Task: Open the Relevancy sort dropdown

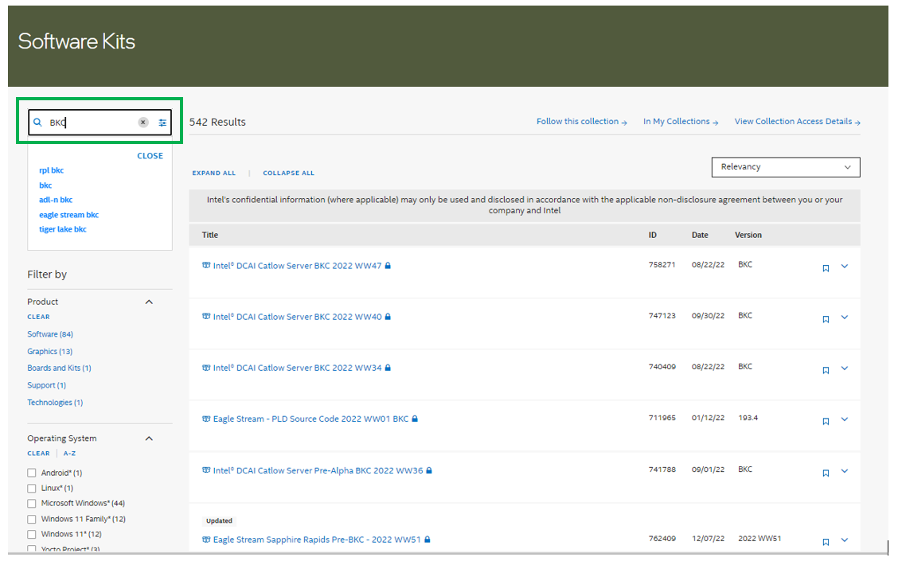Action: pyautogui.click(x=785, y=167)
